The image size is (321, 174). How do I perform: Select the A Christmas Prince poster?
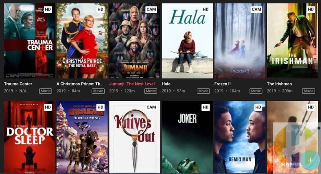pyautogui.click(x=82, y=41)
